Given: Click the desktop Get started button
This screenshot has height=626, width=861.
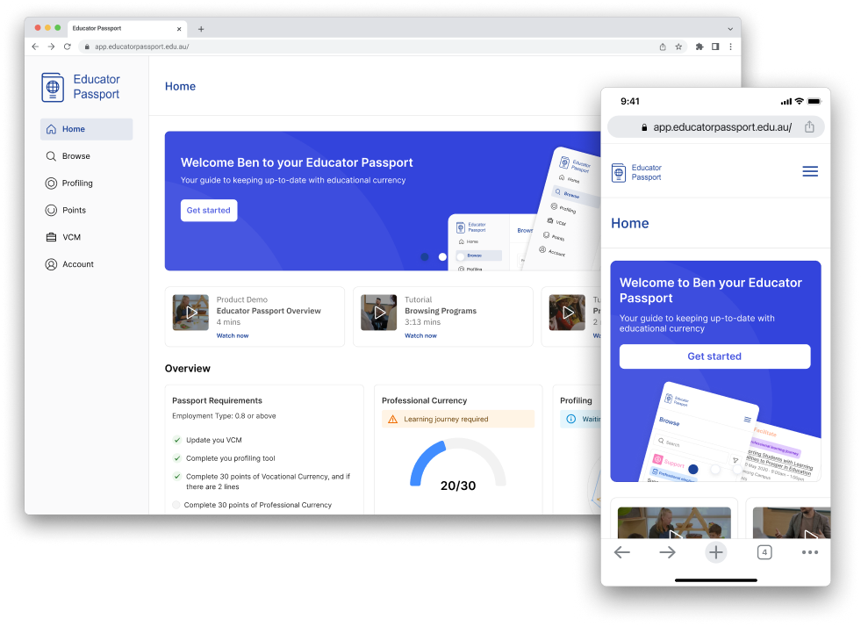Looking at the screenshot, I should [x=209, y=211].
